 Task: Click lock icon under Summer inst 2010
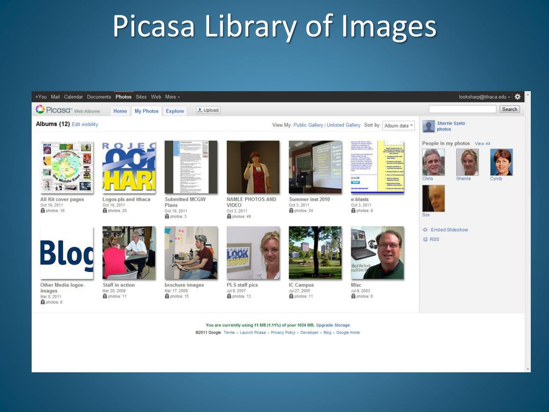click(291, 210)
